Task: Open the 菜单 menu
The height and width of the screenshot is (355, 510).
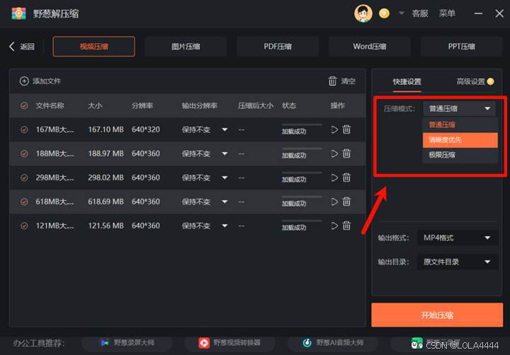Action: click(x=447, y=13)
